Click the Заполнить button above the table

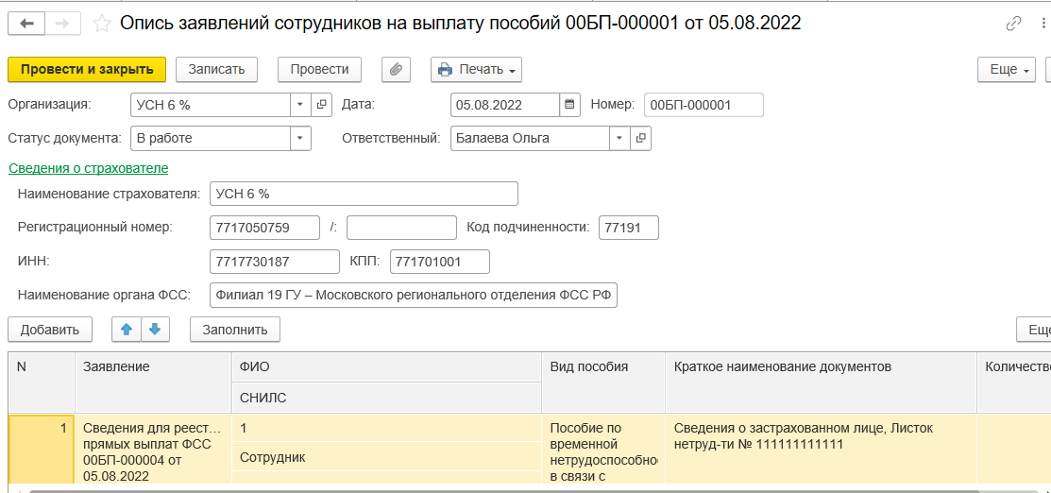pyautogui.click(x=235, y=330)
